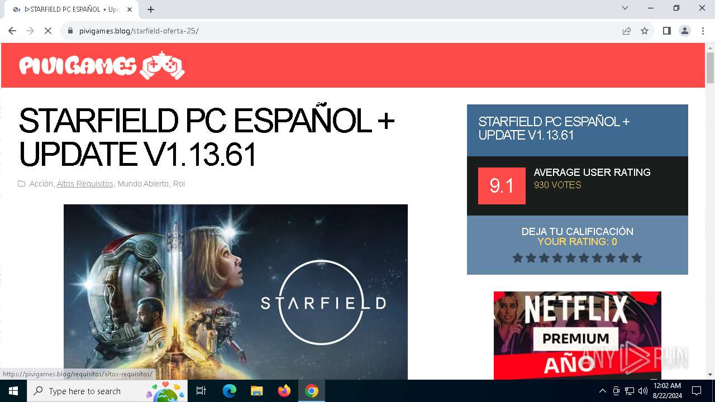Click the folder icon beside categories

click(x=22, y=184)
